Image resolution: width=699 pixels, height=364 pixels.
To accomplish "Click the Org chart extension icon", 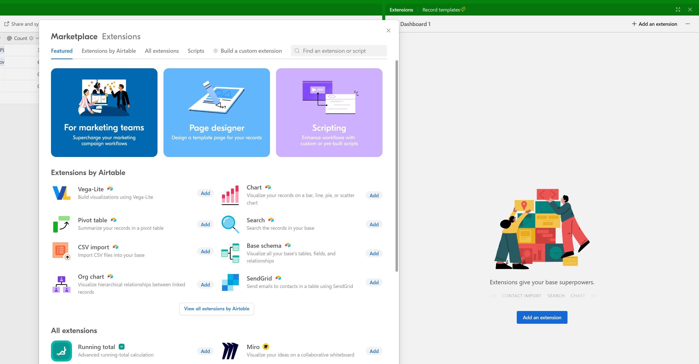I will [61, 284].
